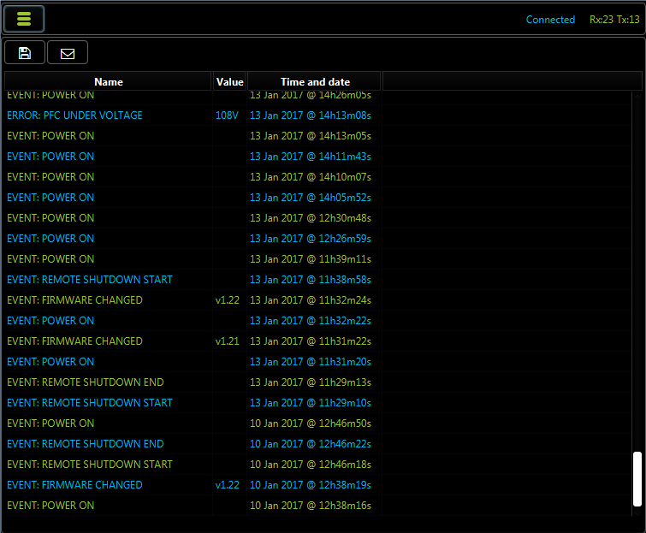Select POWER ON event at 12h38m16s

[317, 506]
